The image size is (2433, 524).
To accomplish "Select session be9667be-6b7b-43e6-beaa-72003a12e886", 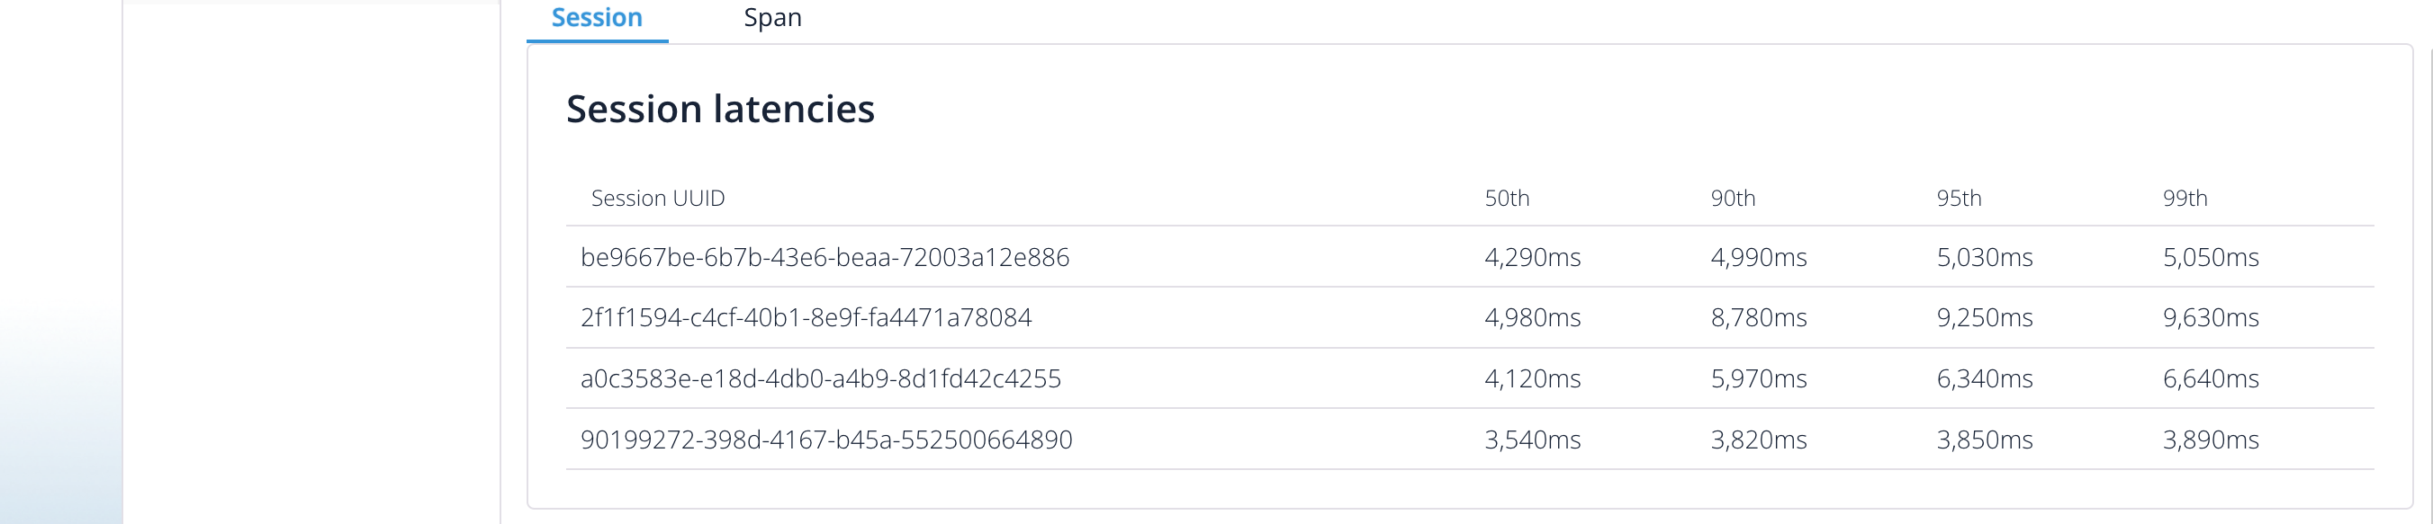I will click(825, 257).
